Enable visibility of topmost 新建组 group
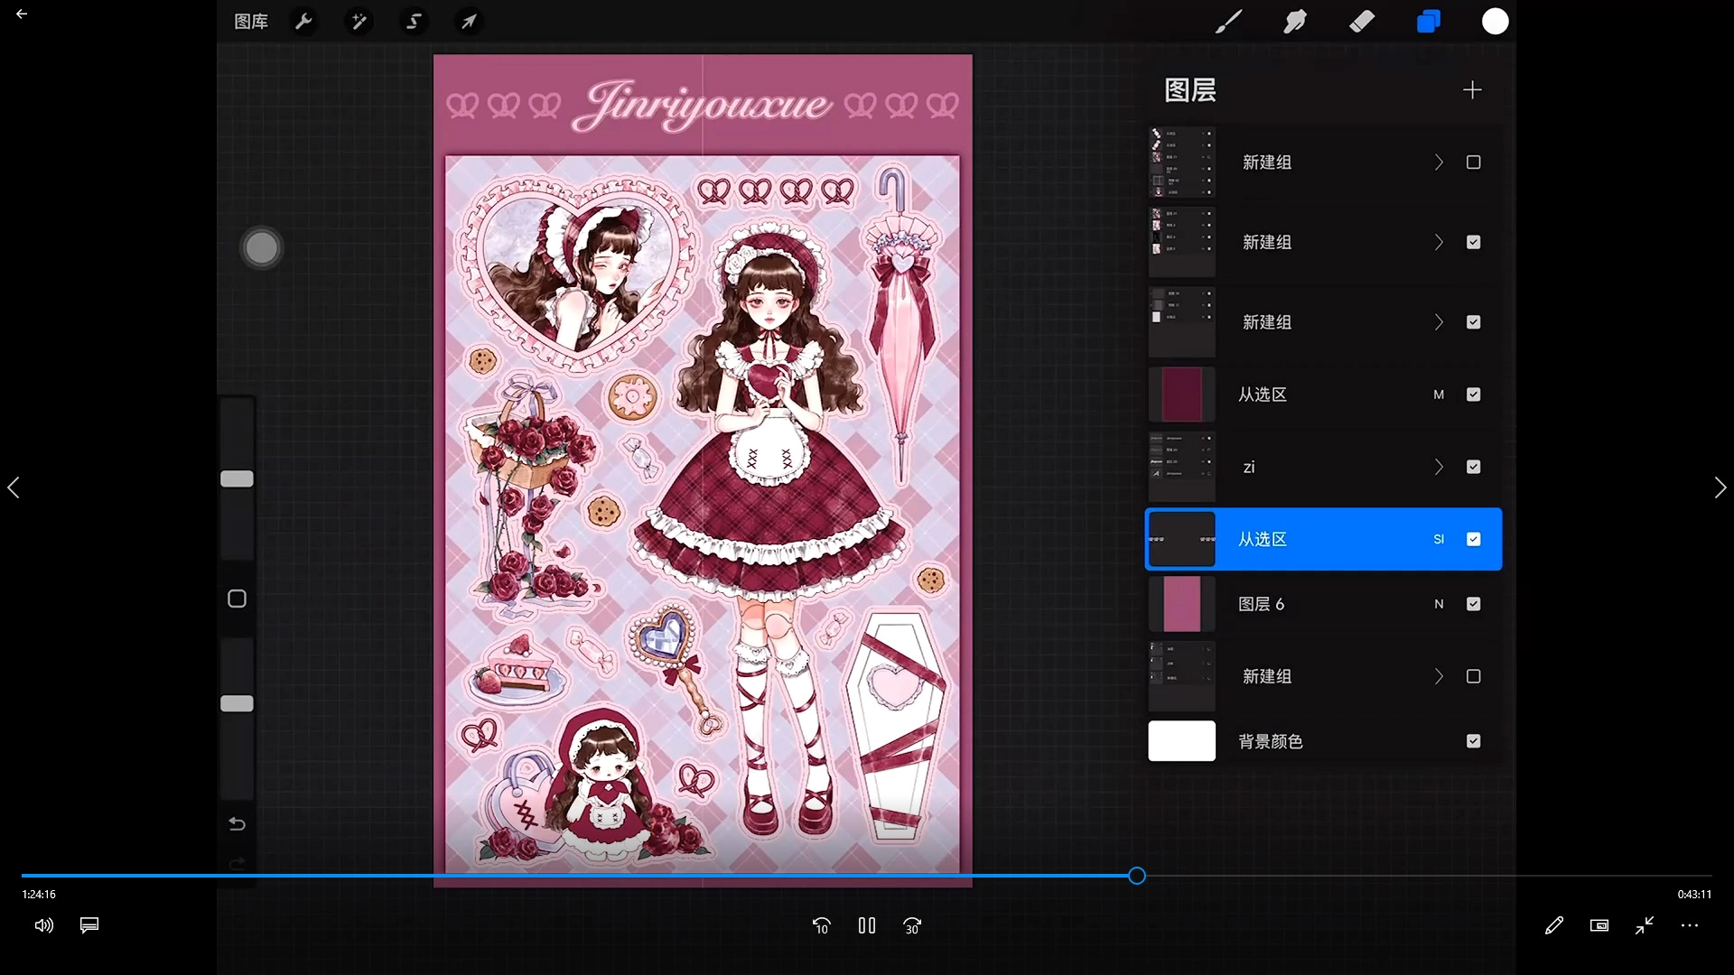This screenshot has height=975, width=1734. (1473, 162)
